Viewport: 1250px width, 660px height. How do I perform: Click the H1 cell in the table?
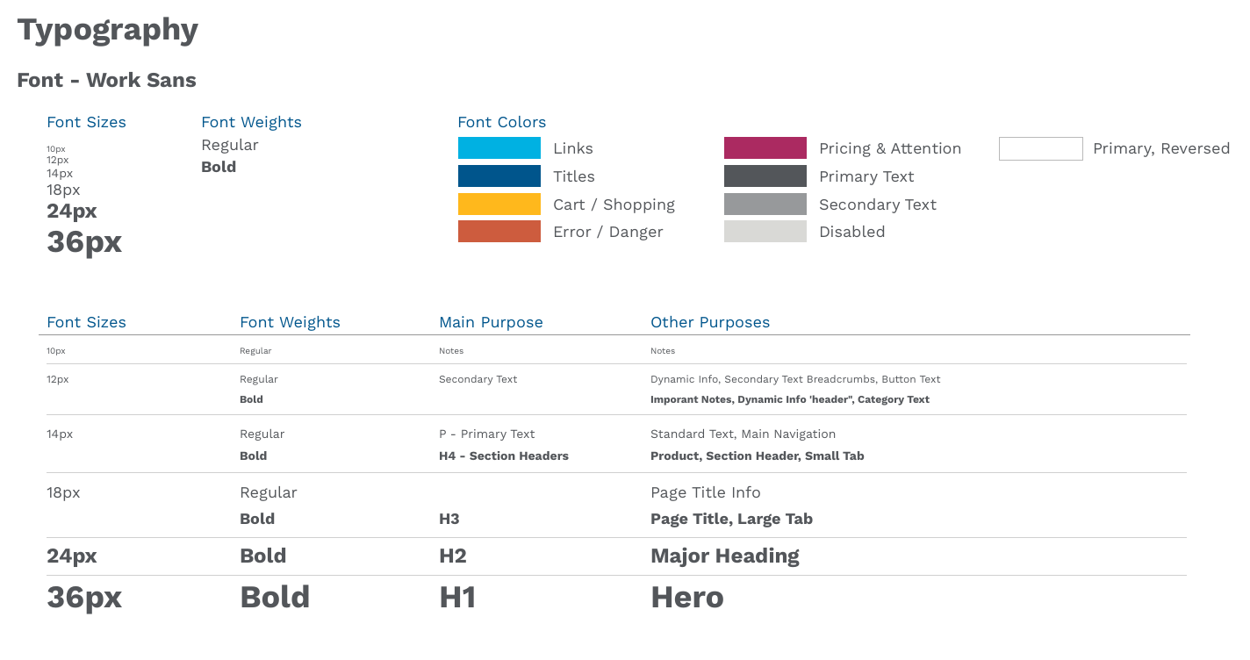[457, 598]
